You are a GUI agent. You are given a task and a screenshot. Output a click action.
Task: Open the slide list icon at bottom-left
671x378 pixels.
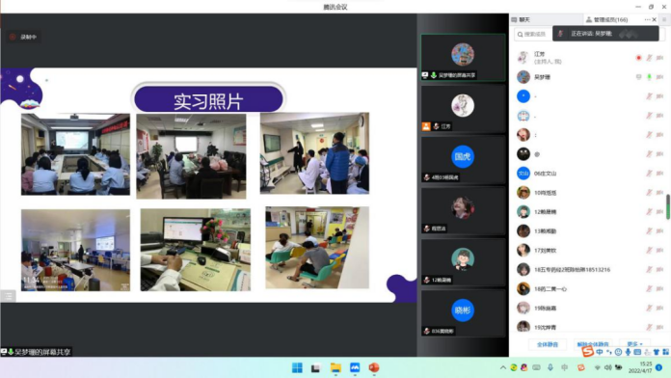point(8,296)
